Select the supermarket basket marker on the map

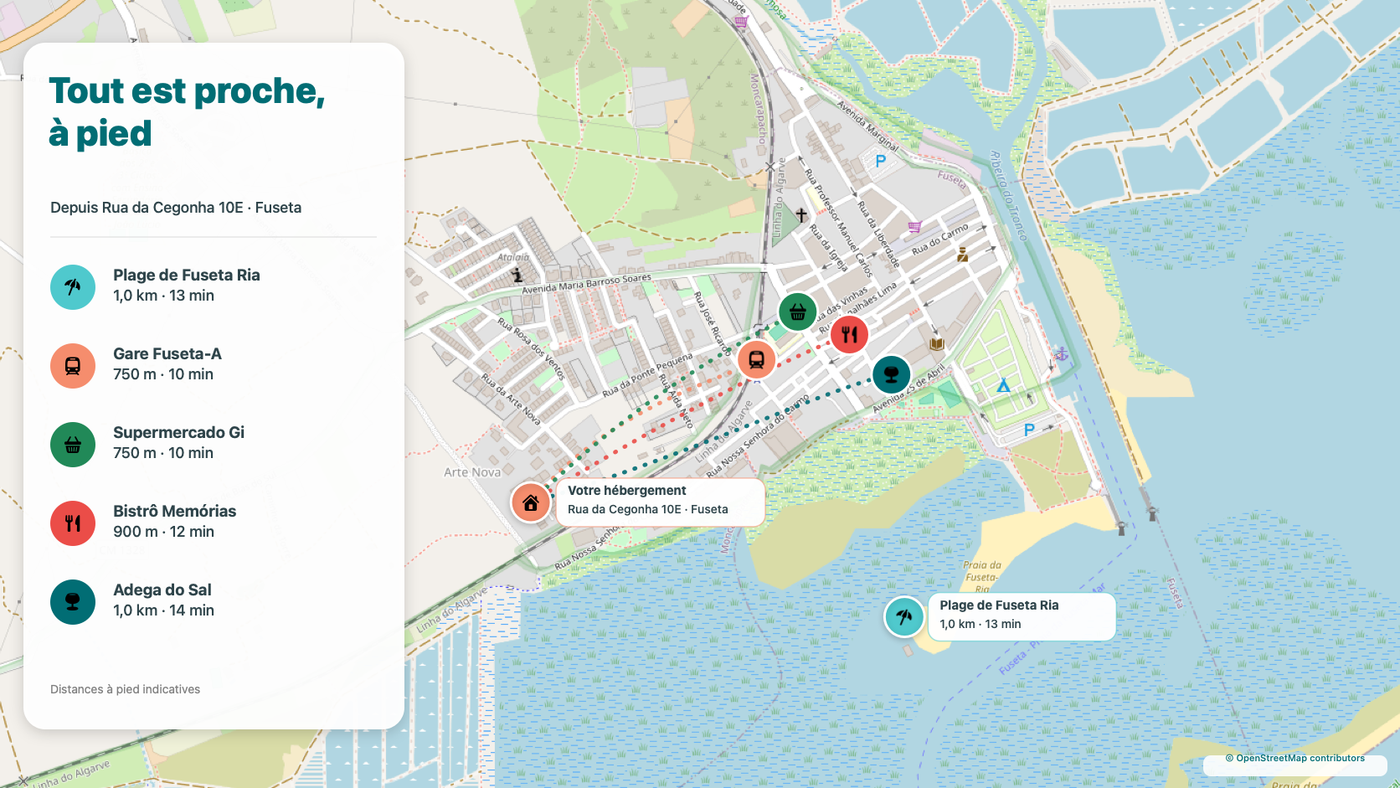coord(798,312)
